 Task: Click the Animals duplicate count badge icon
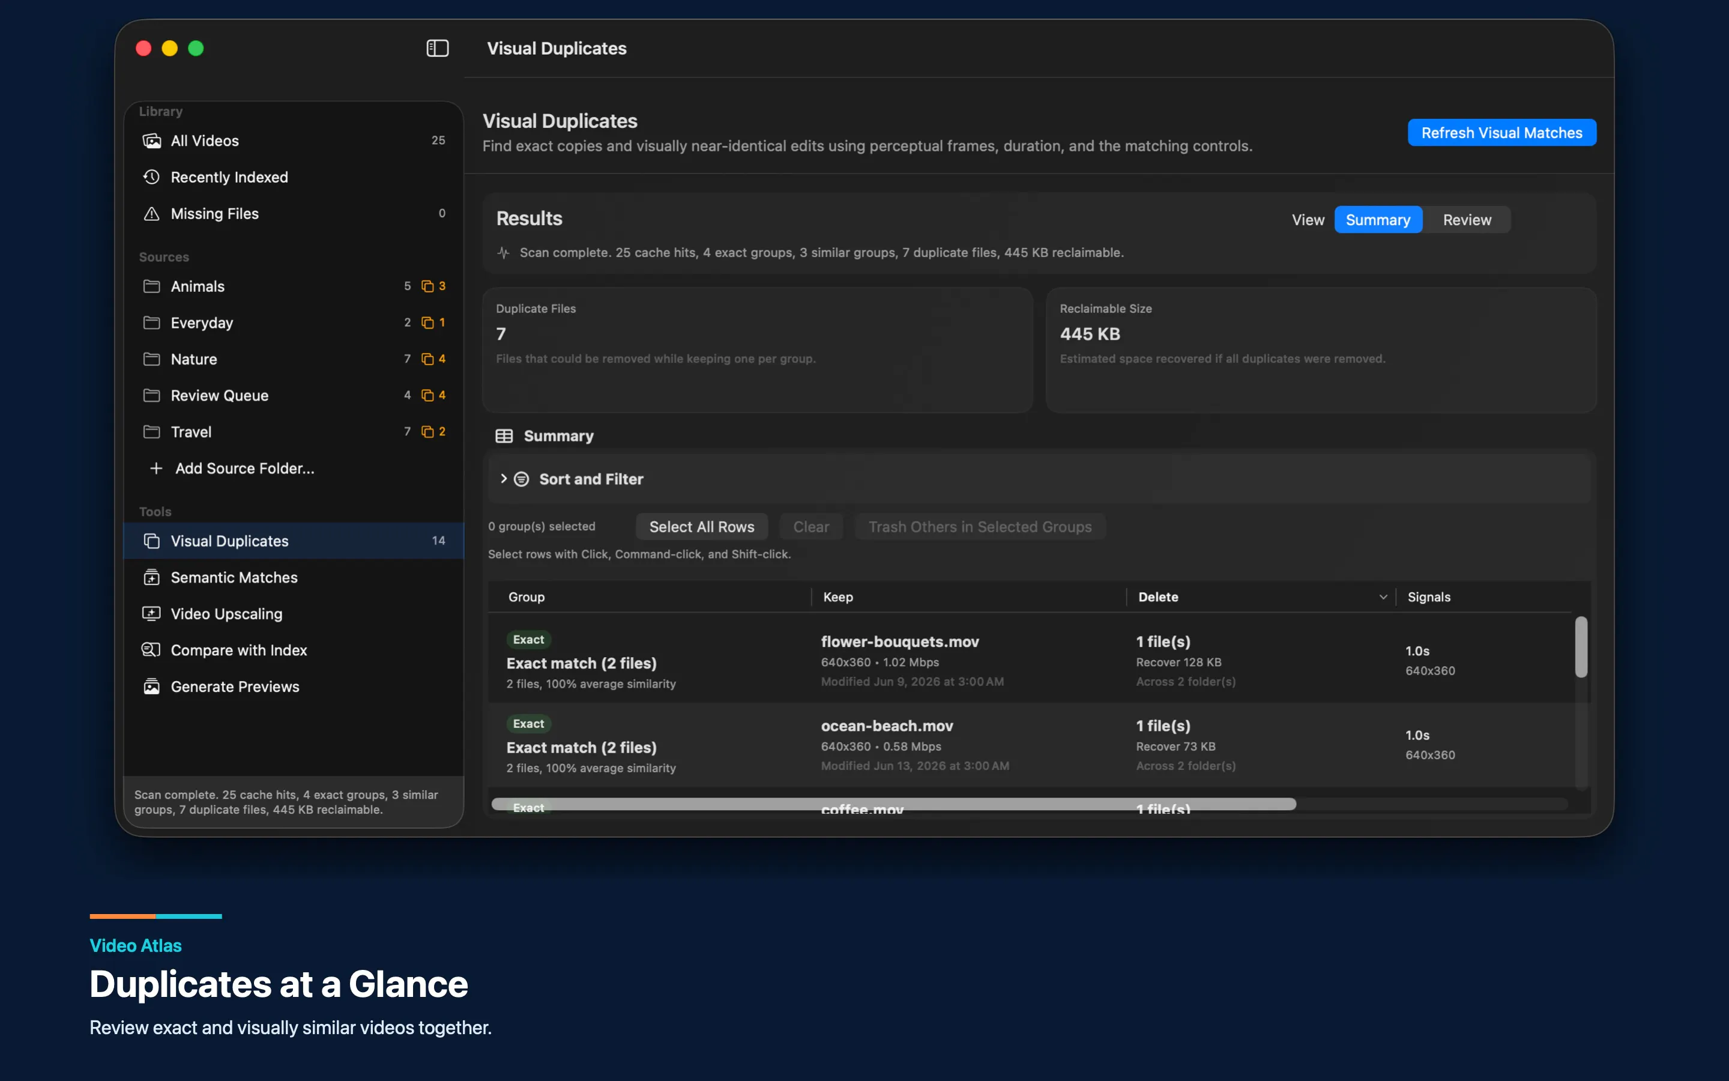point(427,286)
